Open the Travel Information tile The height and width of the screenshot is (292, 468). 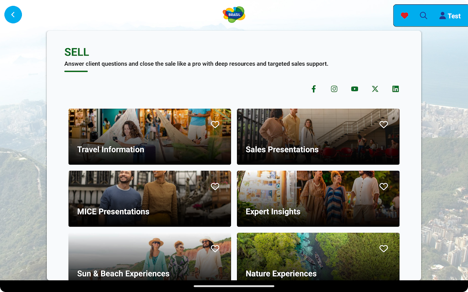[150, 137]
